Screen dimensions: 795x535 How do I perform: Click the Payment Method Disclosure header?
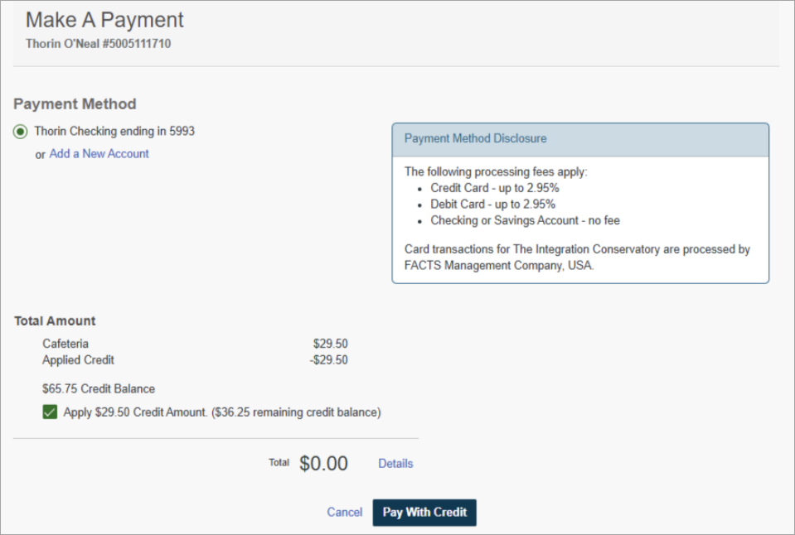click(474, 138)
